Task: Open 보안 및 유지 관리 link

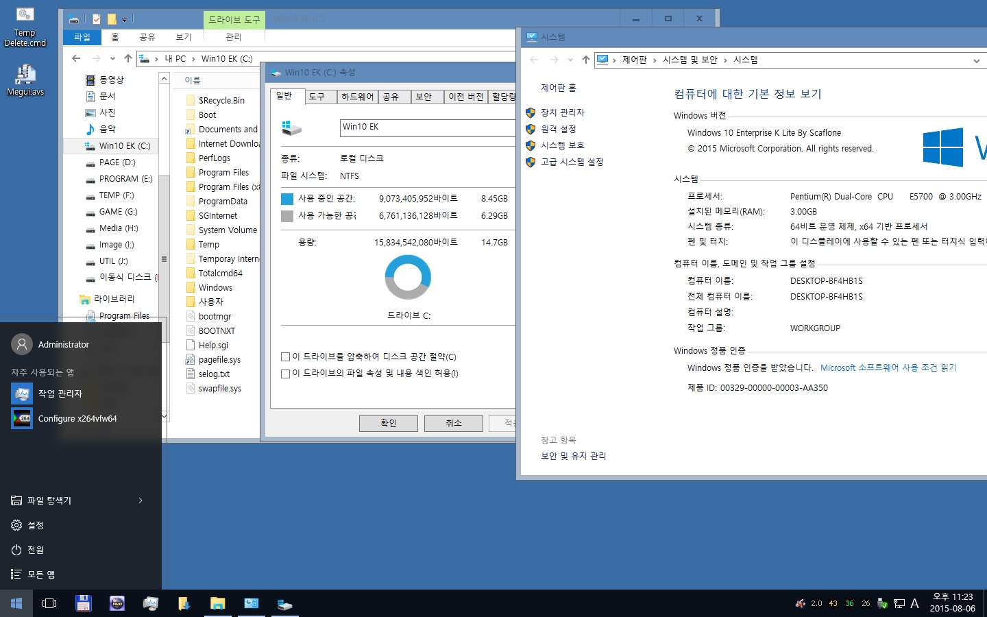Action: (574, 456)
